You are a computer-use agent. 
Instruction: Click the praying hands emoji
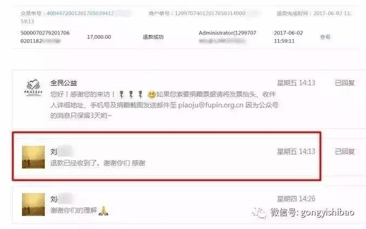[x=103, y=211]
